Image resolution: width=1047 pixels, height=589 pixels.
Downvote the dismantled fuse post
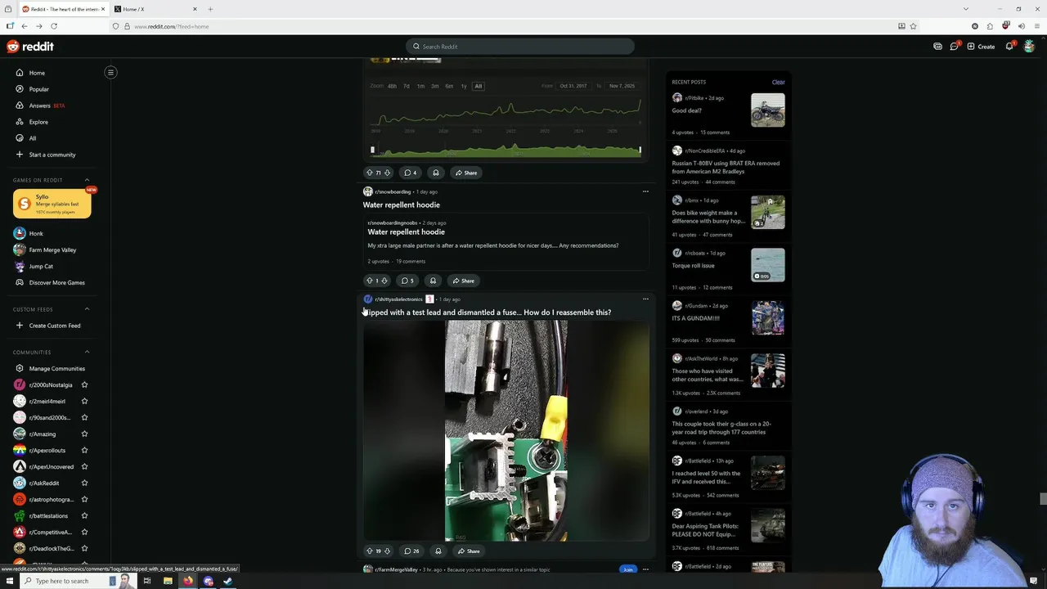[387, 551]
